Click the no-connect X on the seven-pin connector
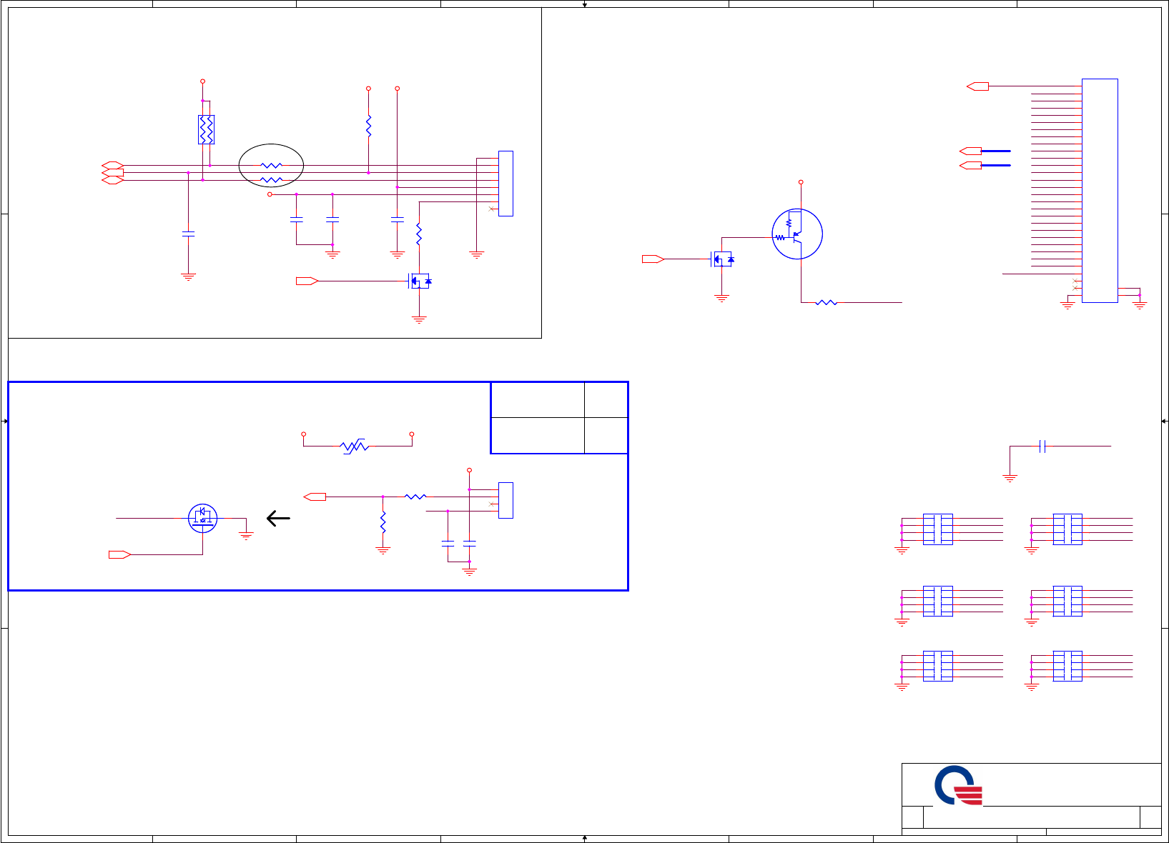Viewport: 1169px width, 843px height. coord(490,209)
